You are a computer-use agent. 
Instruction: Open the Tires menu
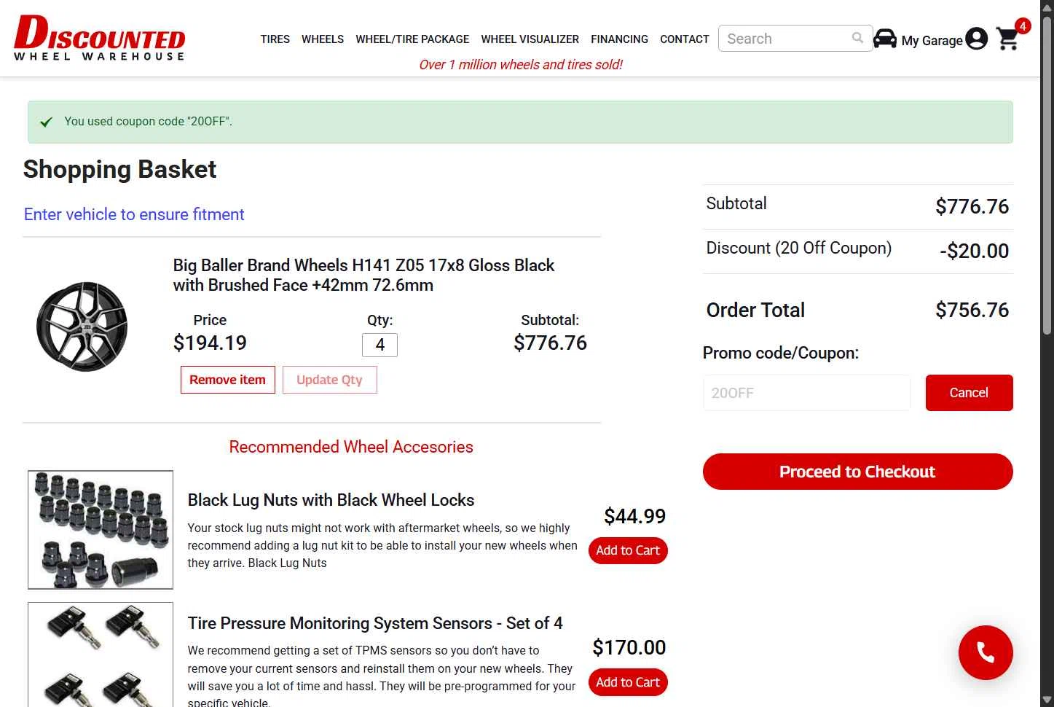275,39
